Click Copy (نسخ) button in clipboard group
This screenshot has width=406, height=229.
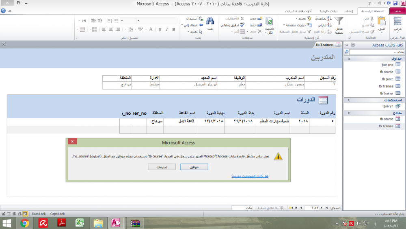368,25
